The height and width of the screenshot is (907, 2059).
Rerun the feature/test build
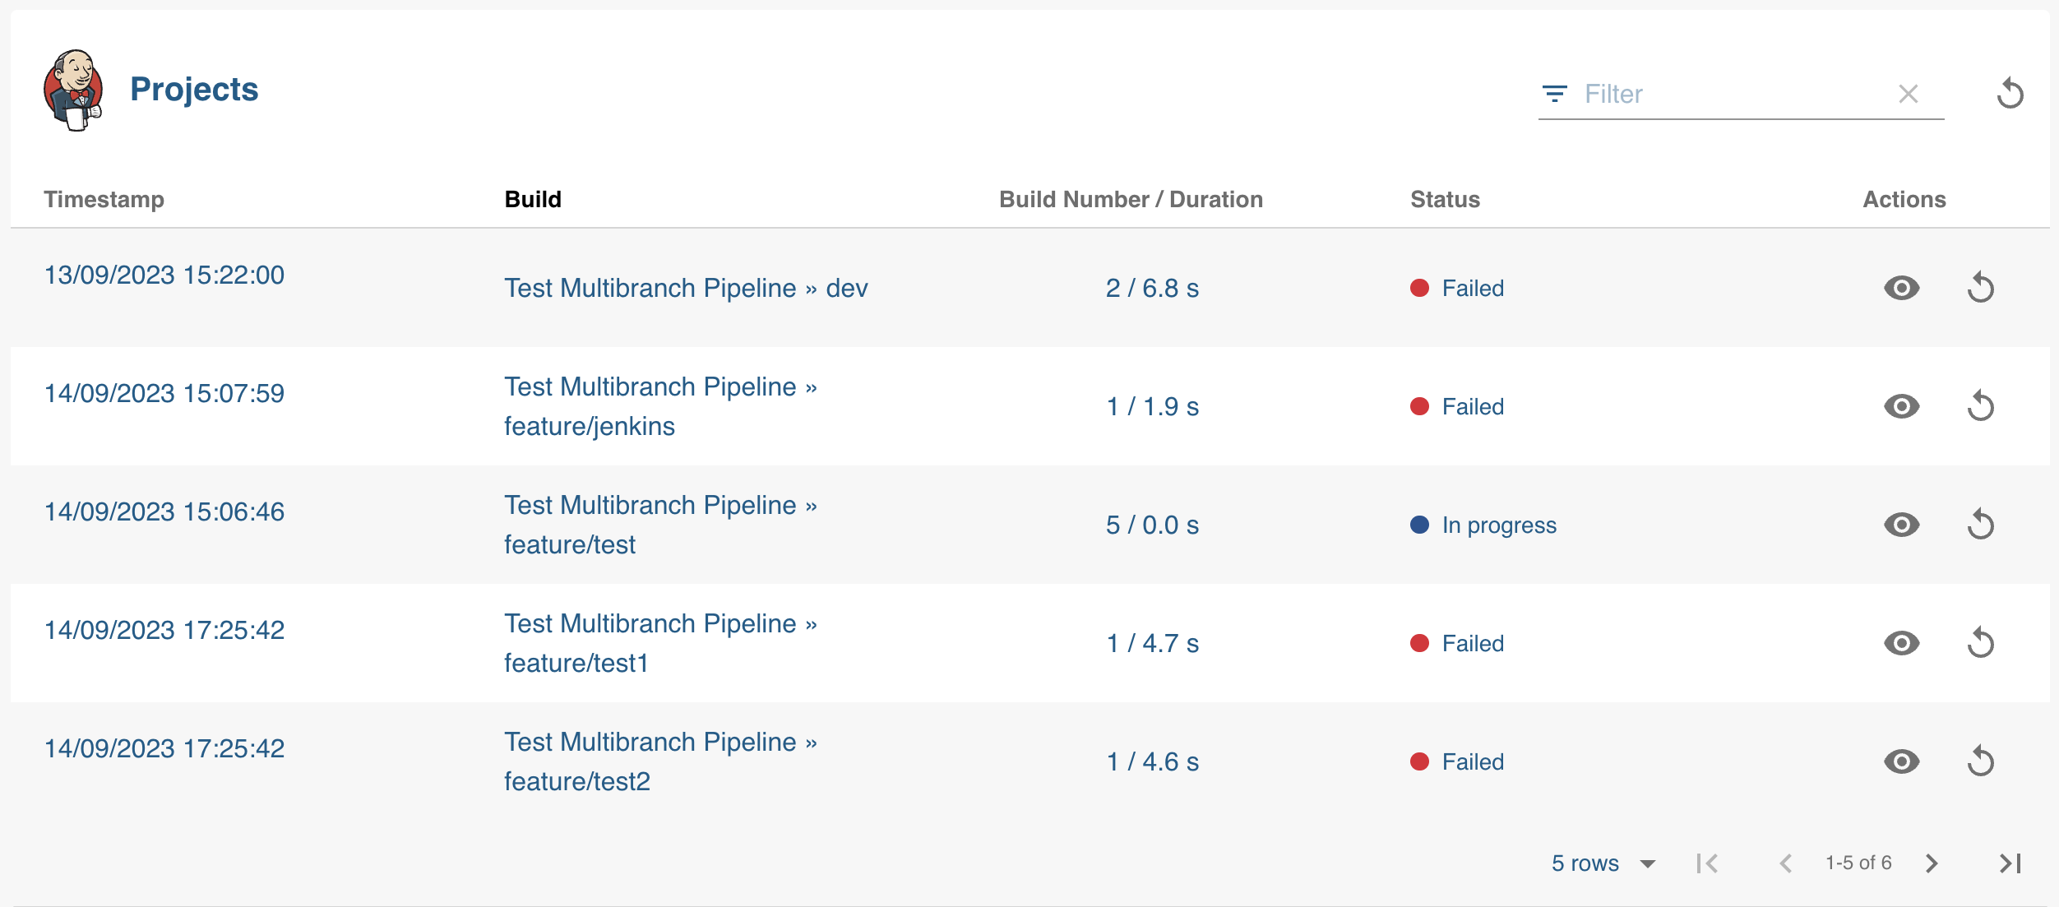[1980, 525]
